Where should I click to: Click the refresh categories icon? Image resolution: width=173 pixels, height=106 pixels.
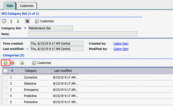pyautogui.click(x=22, y=63)
